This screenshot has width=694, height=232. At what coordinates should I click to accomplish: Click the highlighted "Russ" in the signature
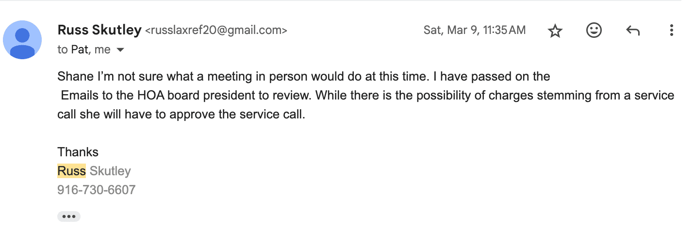pyautogui.click(x=71, y=171)
